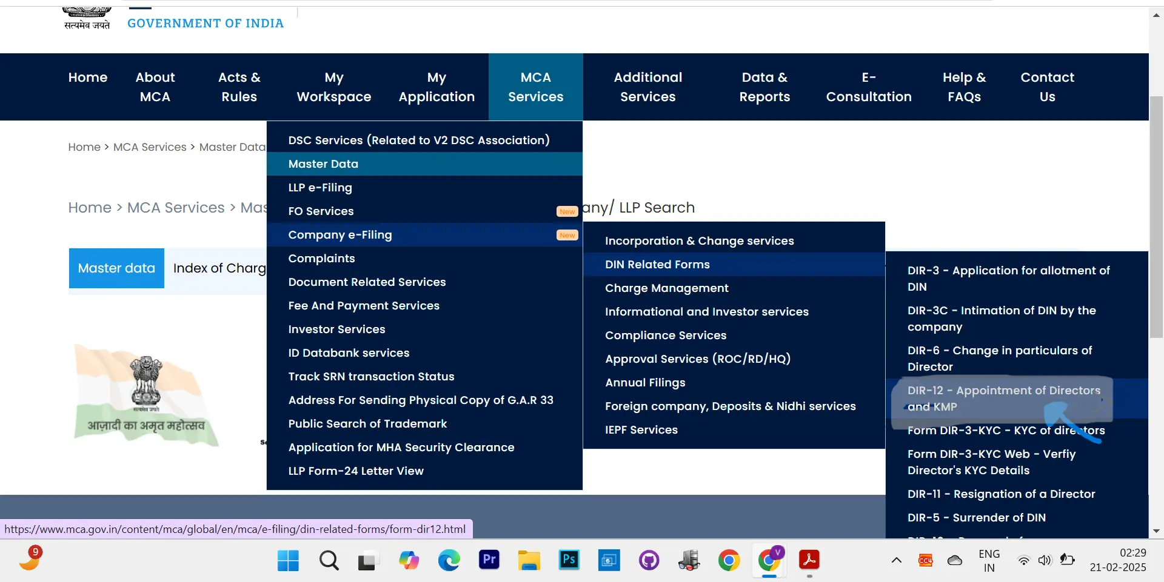Open Adobe Acrobat from taskbar

tap(809, 560)
